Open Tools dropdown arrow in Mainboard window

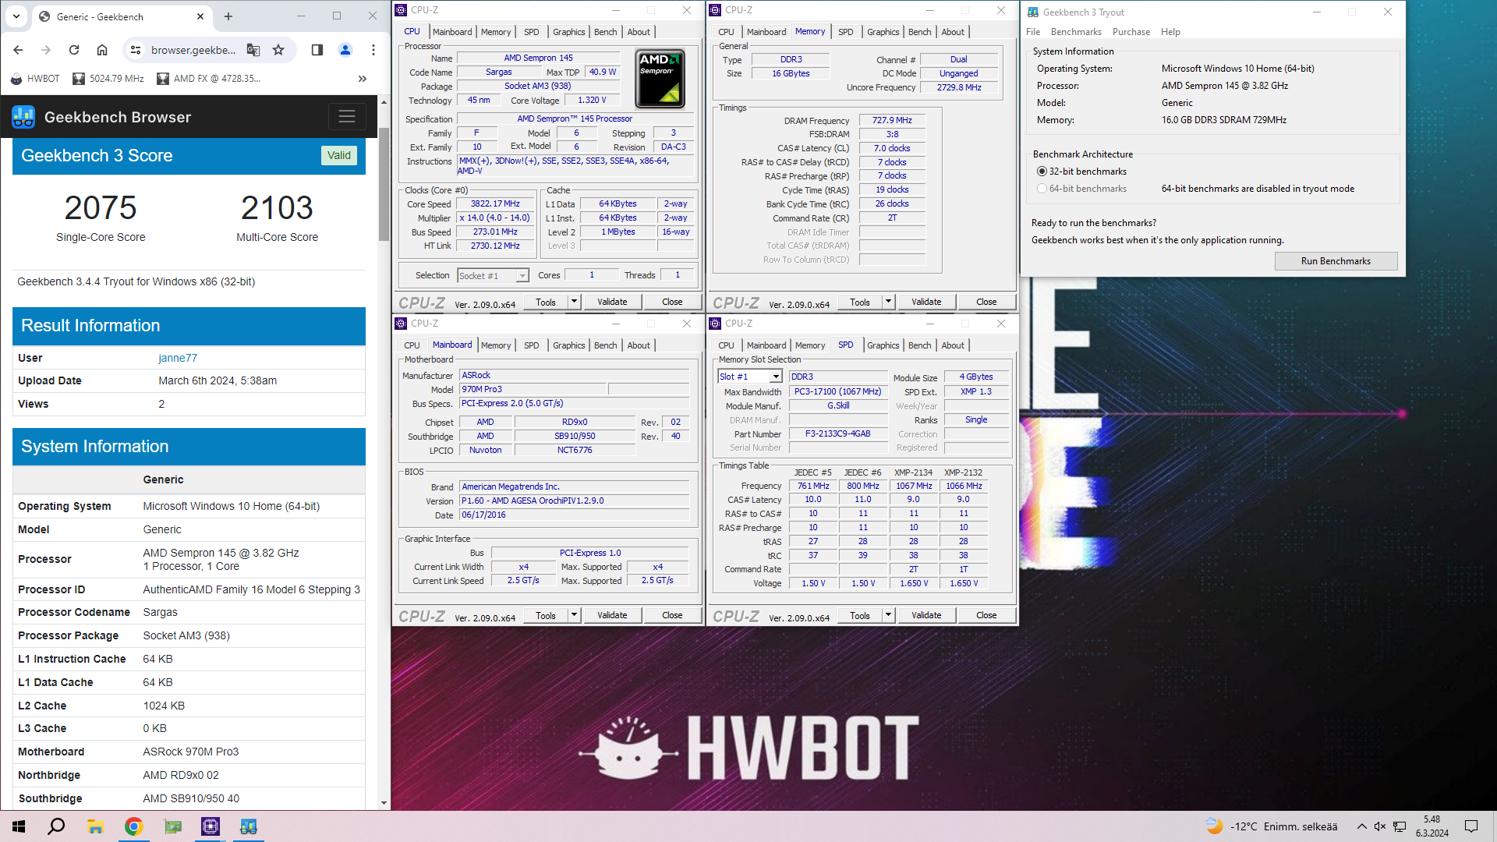(x=575, y=615)
